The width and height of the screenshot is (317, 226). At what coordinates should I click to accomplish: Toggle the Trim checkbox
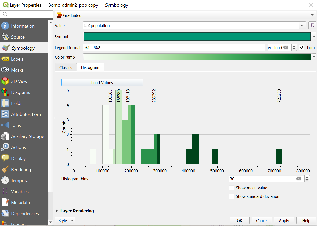tap(302, 47)
